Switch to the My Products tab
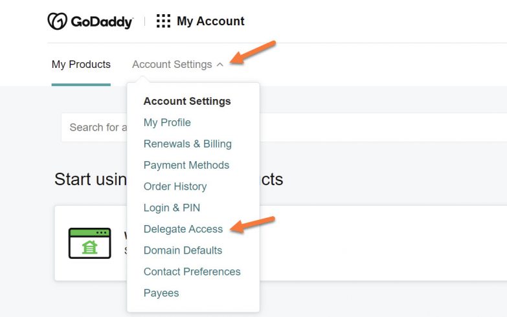The height and width of the screenshot is (317, 507). [81, 65]
